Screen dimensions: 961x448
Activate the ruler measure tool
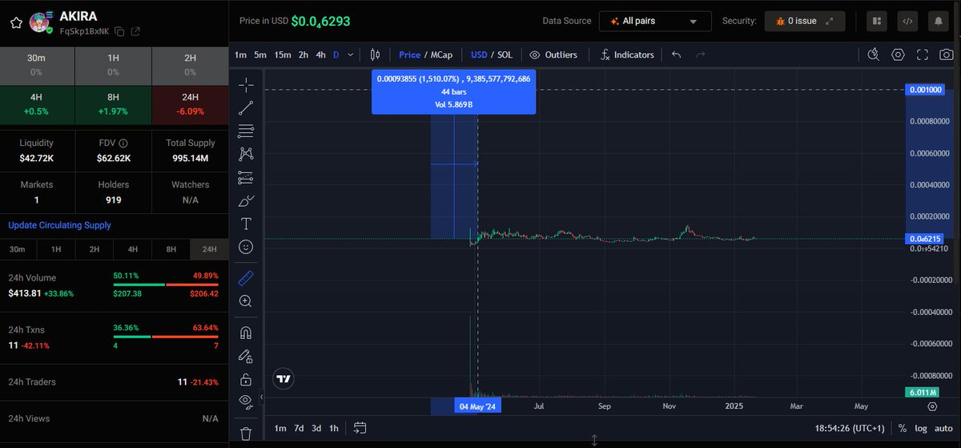[x=246, y=278]
